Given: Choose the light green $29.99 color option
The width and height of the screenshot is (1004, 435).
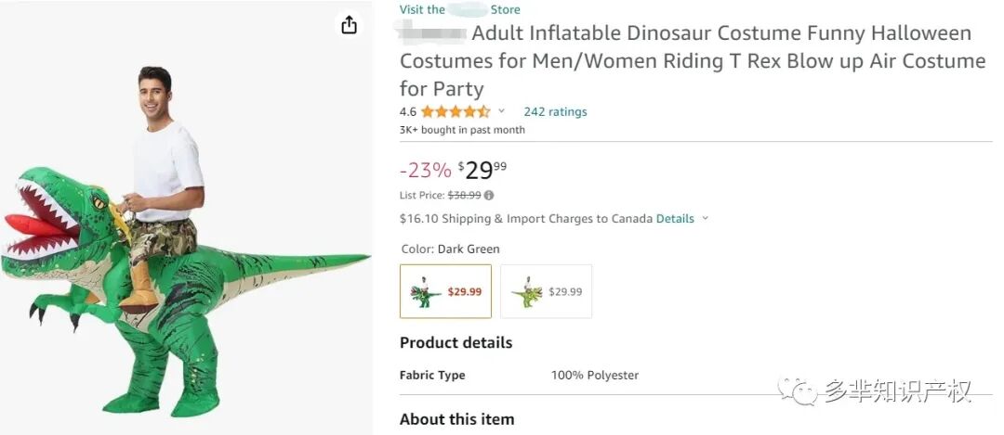Looking at the screenshot, I should pyautogui.click(x=546, y=291).
